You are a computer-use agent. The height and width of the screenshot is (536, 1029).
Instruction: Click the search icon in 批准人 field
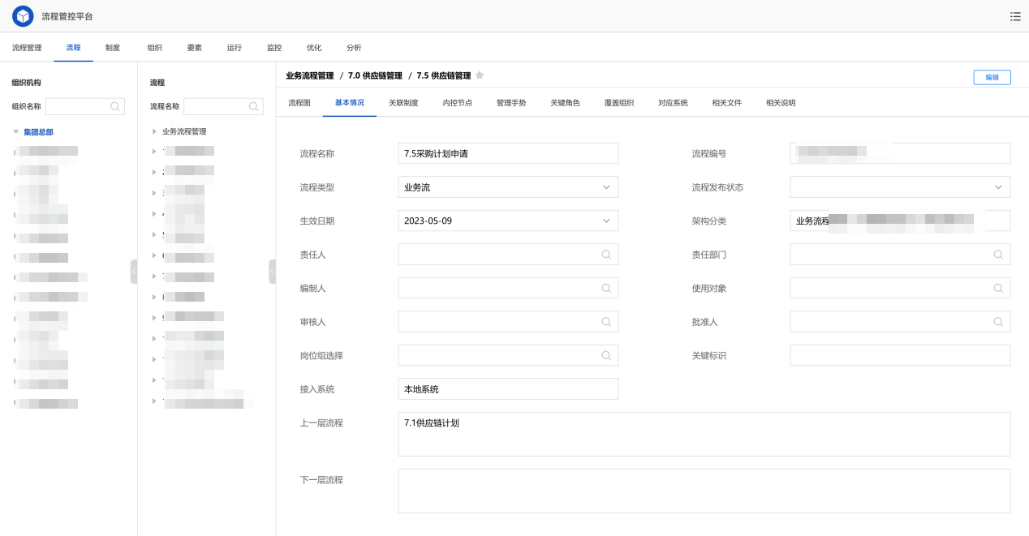(x=998, y=322)
